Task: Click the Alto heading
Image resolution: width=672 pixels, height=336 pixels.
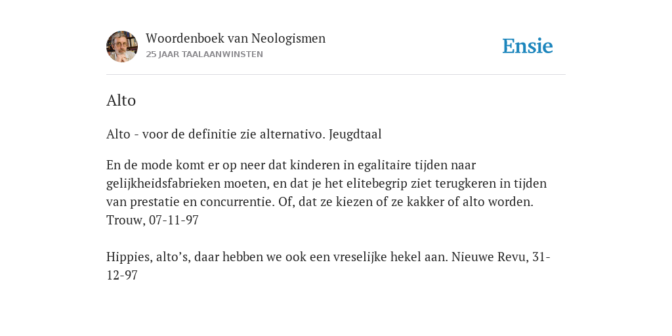Action: pos(121,100)
